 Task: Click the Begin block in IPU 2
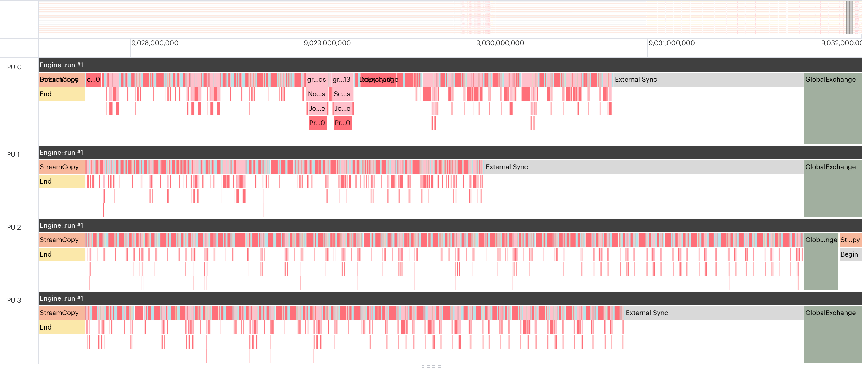click(850, 254)
